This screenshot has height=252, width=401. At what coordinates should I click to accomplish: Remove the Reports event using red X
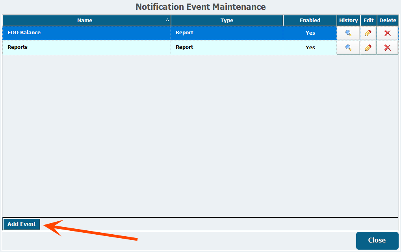pos(388,48)
